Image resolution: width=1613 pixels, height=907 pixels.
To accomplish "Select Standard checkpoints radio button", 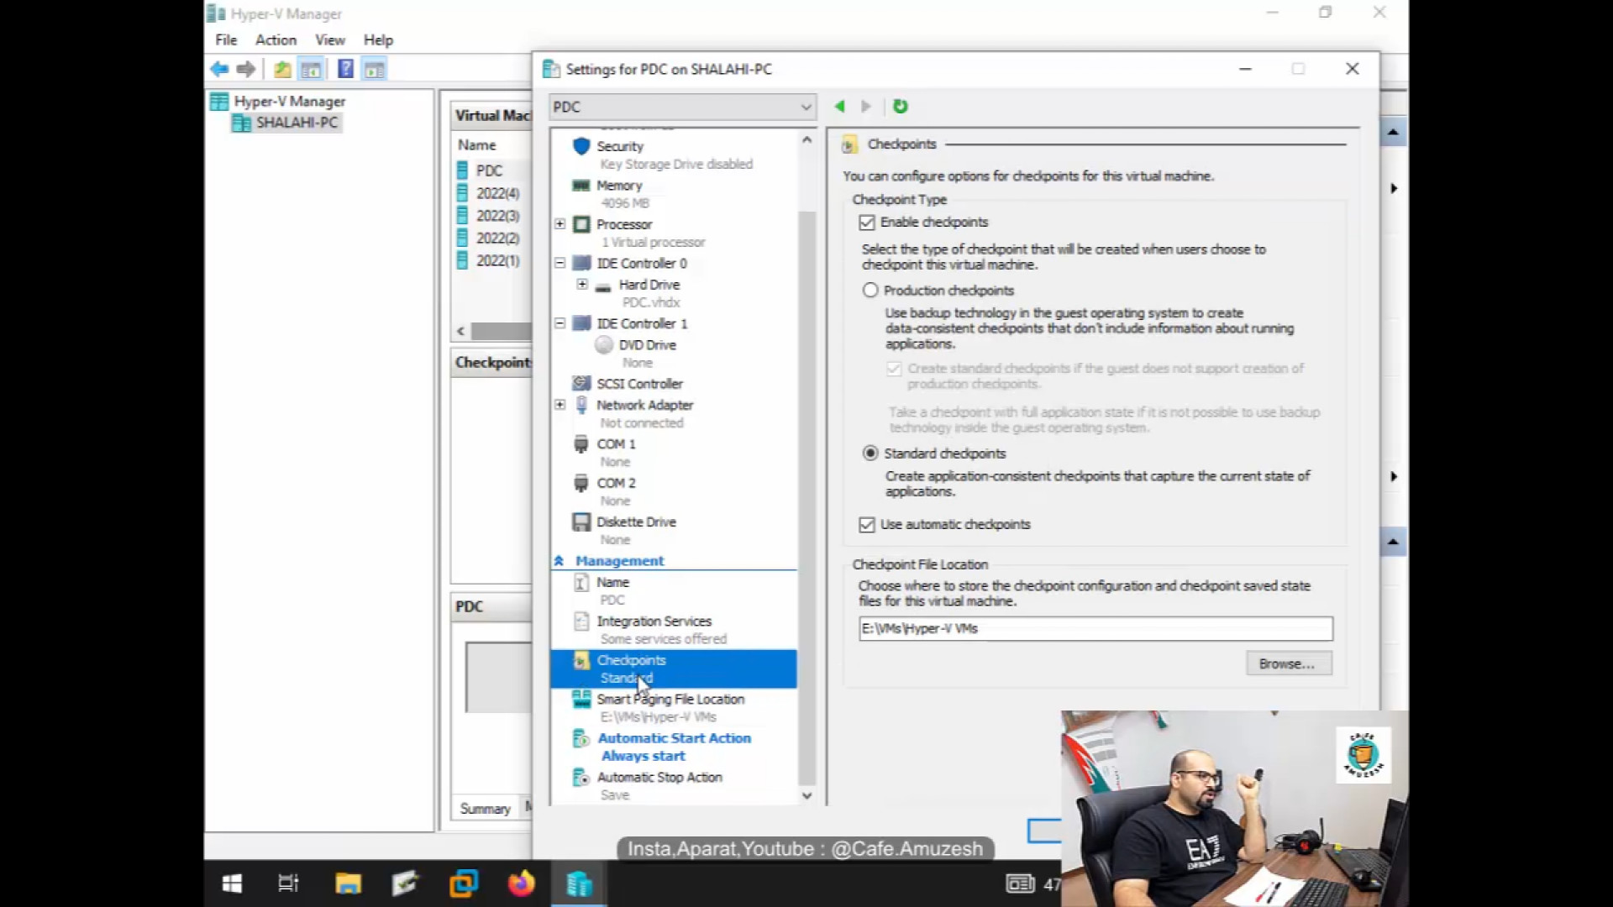I will [870, 453].
